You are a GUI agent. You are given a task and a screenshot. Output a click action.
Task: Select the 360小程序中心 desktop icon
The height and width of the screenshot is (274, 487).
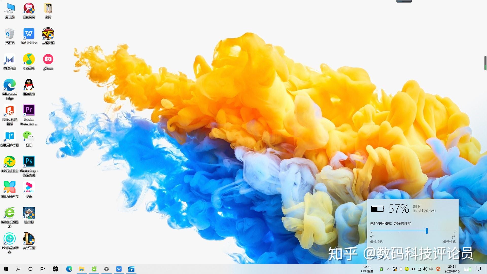tap(10, 243)
